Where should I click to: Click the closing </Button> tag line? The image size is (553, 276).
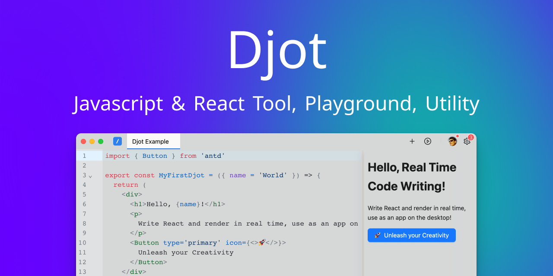coord(148,262)
